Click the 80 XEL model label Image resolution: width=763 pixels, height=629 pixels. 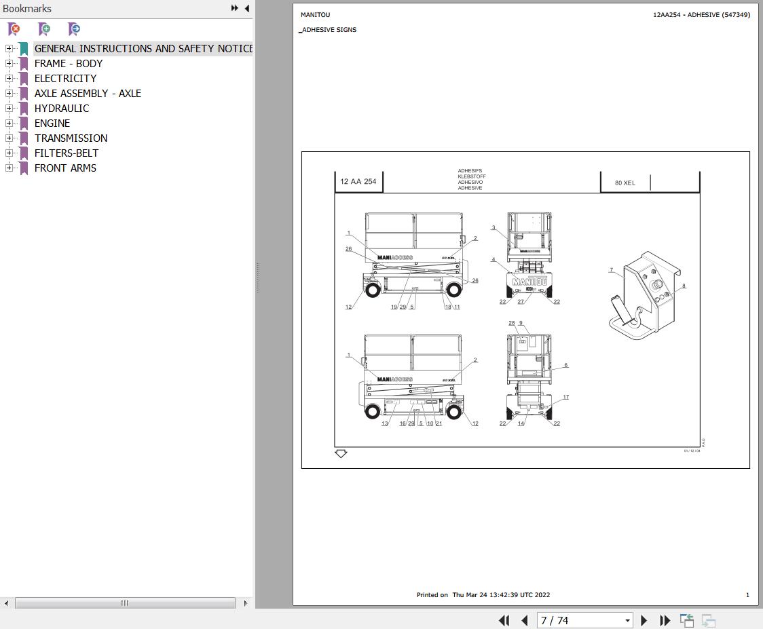coord(625,183)
